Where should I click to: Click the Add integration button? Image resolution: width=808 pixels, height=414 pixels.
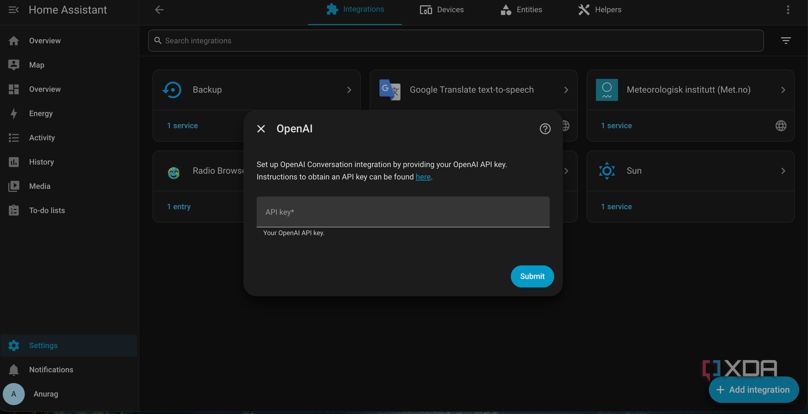click(x=754, y=390)
